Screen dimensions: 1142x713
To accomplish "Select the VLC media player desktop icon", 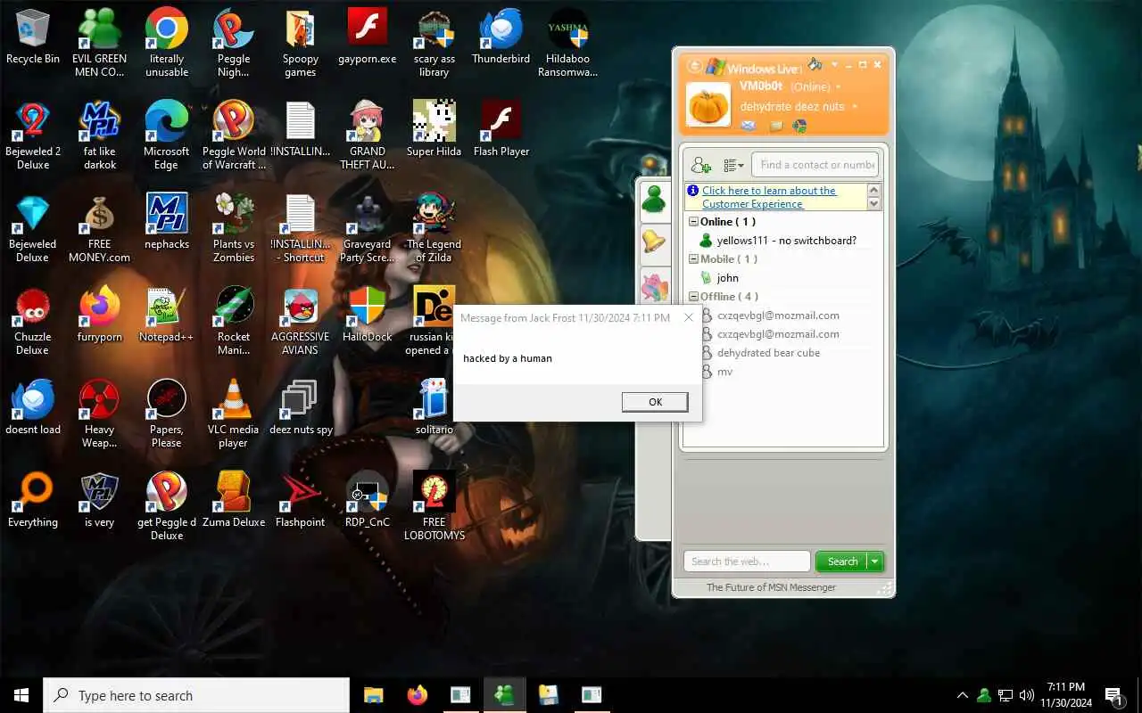I will click(x=234, y=414).
